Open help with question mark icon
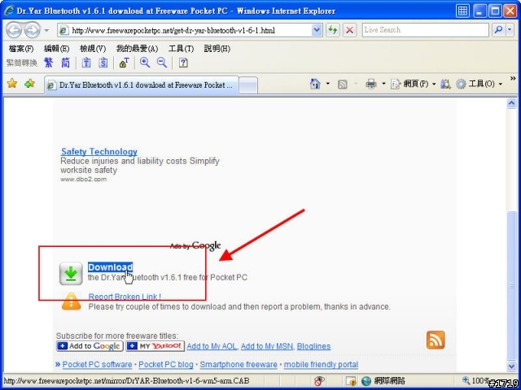 (183, 63)
